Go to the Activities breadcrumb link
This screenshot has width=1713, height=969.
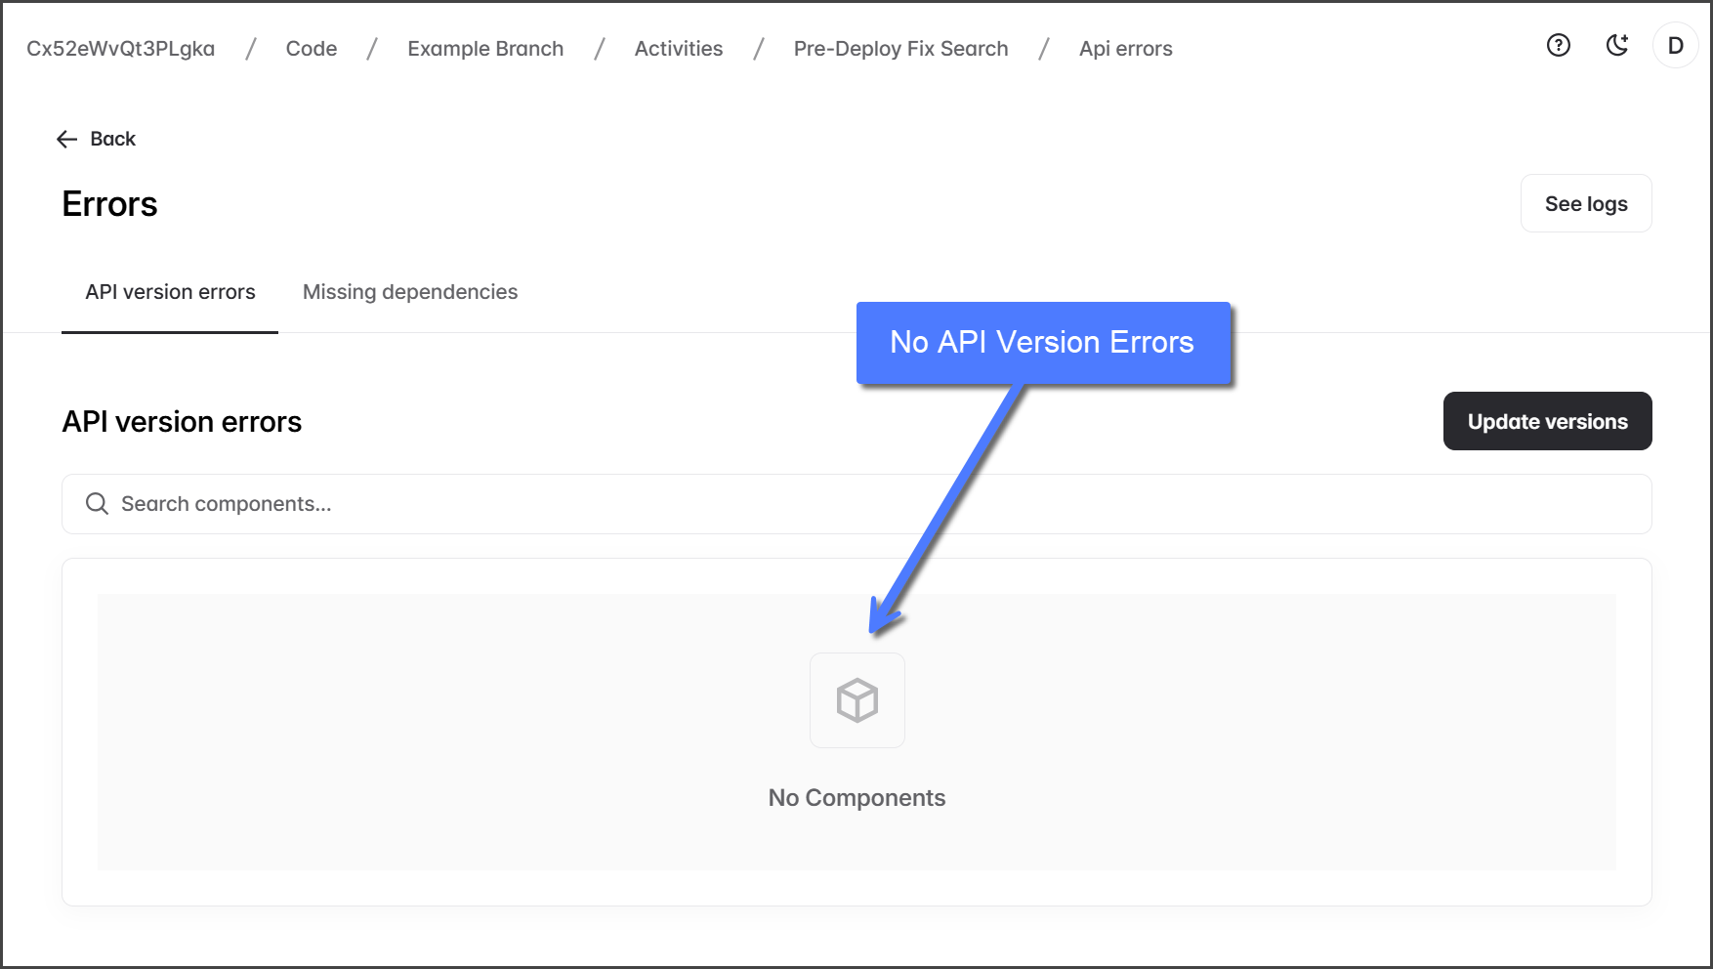click(x=678, y=49)
